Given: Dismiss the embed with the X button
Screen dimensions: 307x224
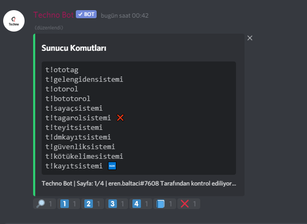Looking at the screenshot, I should tap(250, 38).
